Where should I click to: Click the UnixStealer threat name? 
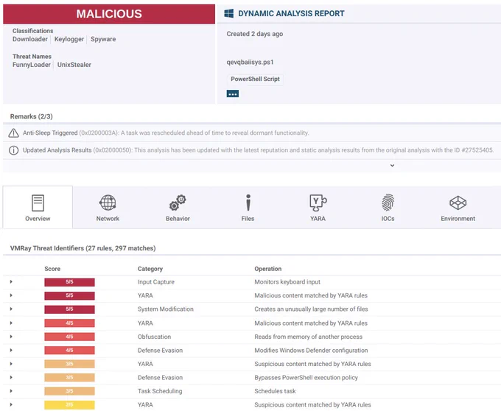(74, 65)
